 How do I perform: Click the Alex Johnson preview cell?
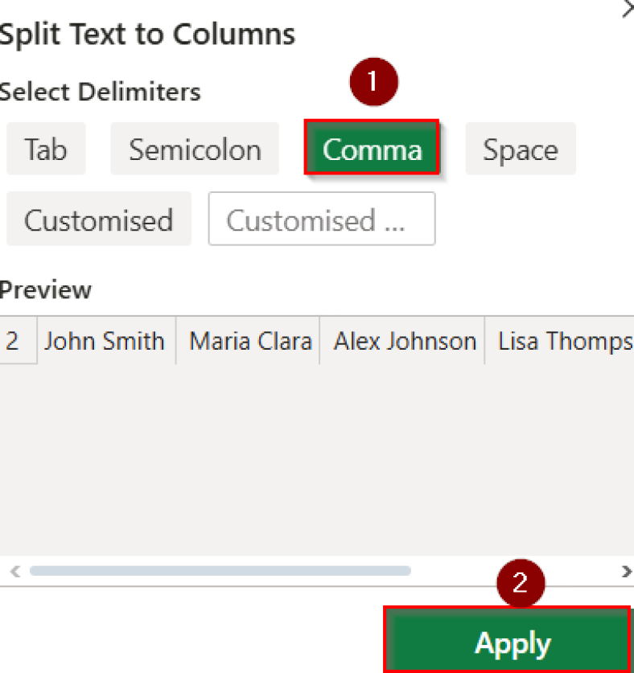pos(404,341)
